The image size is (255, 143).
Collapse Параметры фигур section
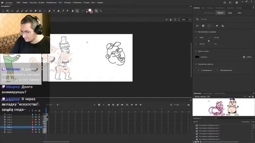[196, 64]
